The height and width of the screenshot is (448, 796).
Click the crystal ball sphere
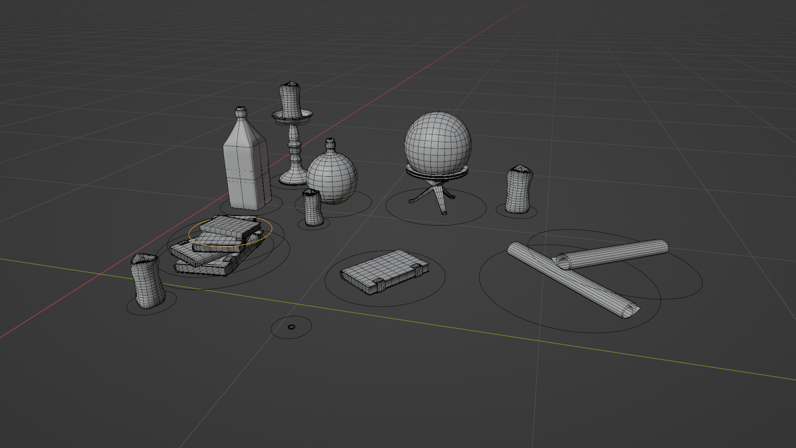pyautogui.click(x=437, y=143)
